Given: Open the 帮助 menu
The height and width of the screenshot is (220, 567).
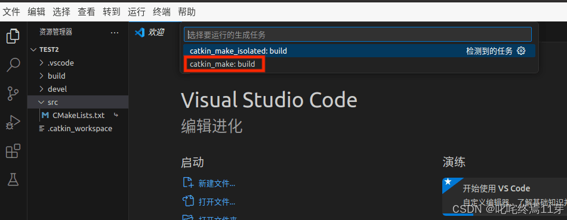Looking at the screenshot, I should click(187, 12).
